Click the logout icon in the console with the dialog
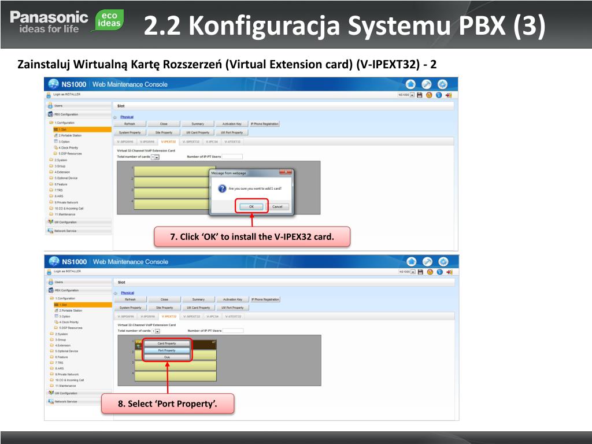 [x=449, y=95]
